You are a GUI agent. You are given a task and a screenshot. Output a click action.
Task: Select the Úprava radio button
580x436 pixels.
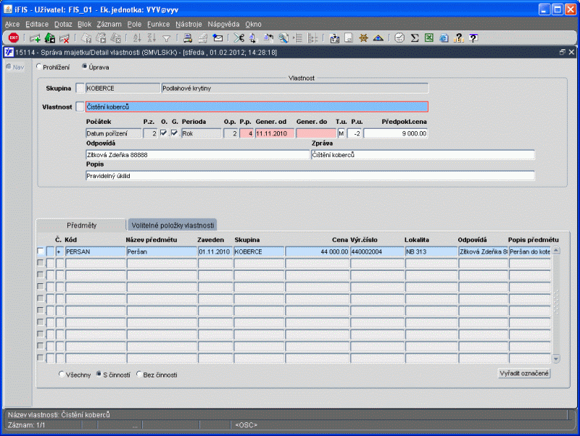coord(85,67)
